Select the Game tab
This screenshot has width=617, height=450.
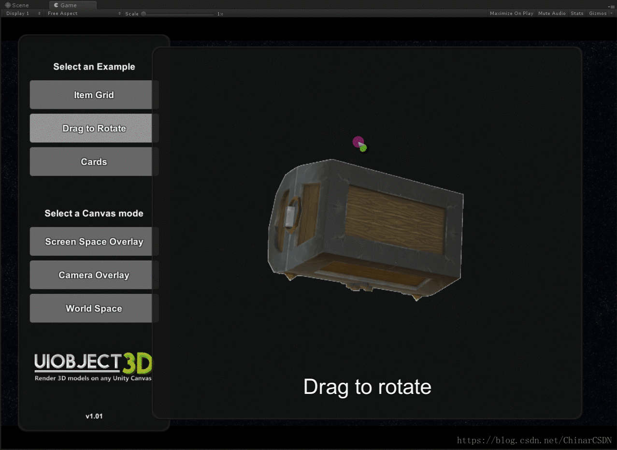coord(72,5)
